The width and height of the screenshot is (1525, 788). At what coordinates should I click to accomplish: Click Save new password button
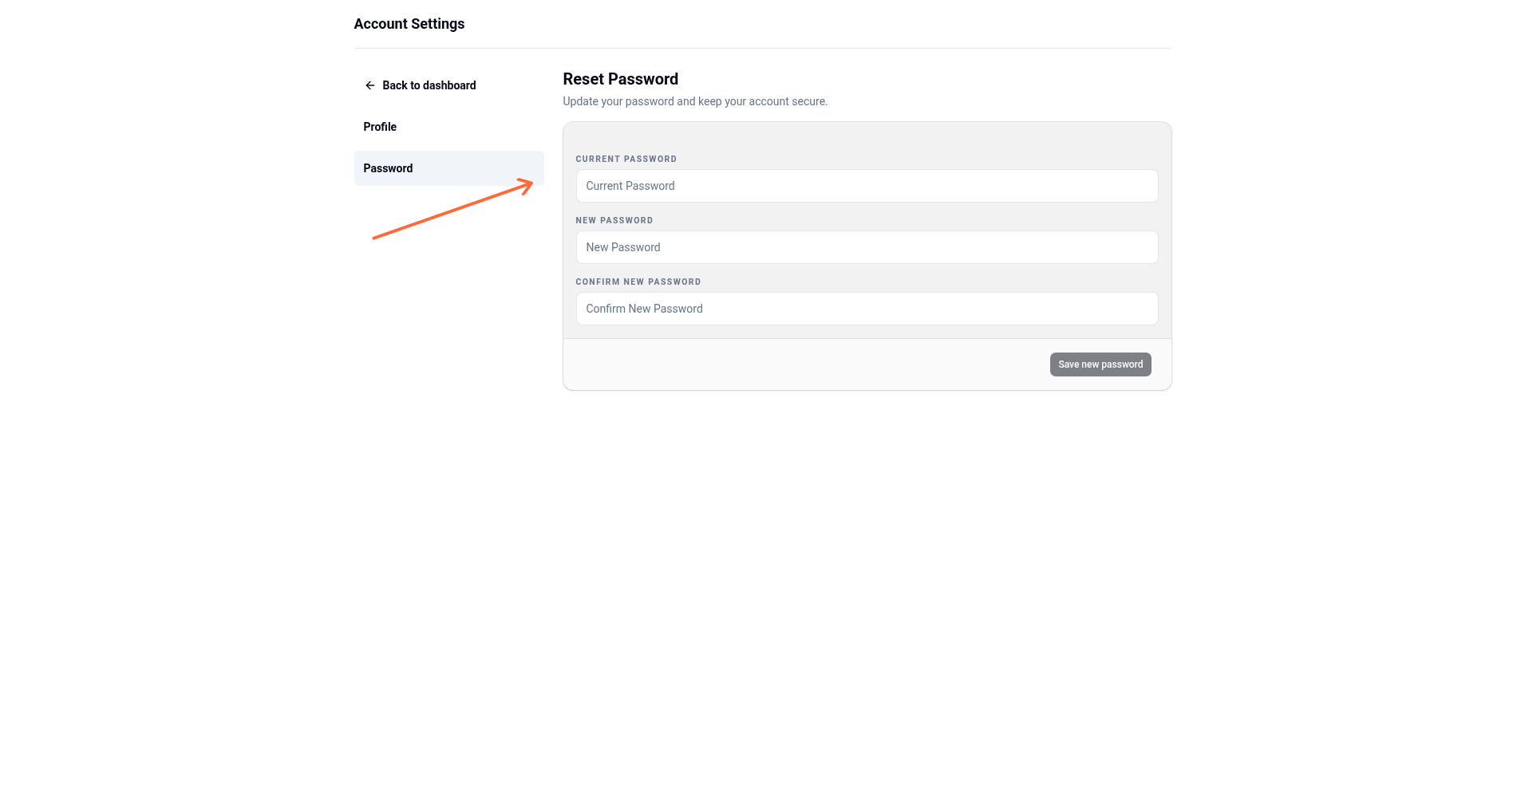(1100, 364)
